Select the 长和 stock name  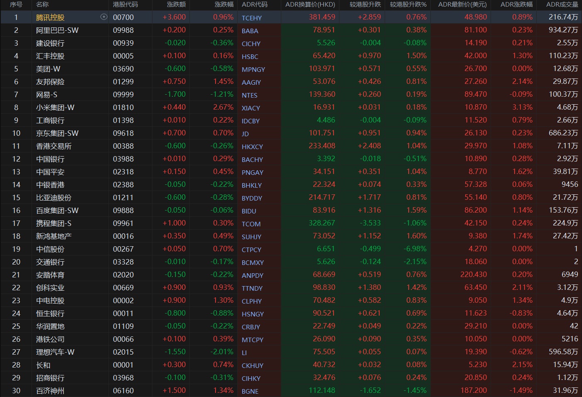43,365
